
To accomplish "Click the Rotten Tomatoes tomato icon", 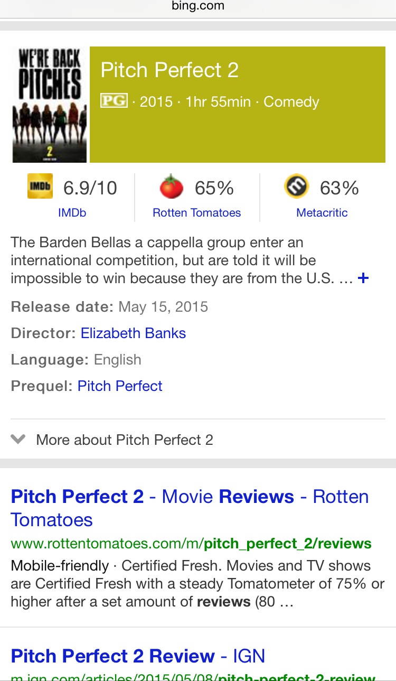I will 172,187.
